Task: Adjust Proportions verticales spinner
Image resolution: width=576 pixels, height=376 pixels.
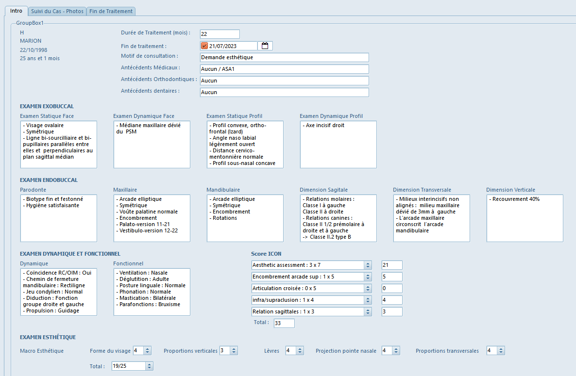Action: (x=234, y=351)
